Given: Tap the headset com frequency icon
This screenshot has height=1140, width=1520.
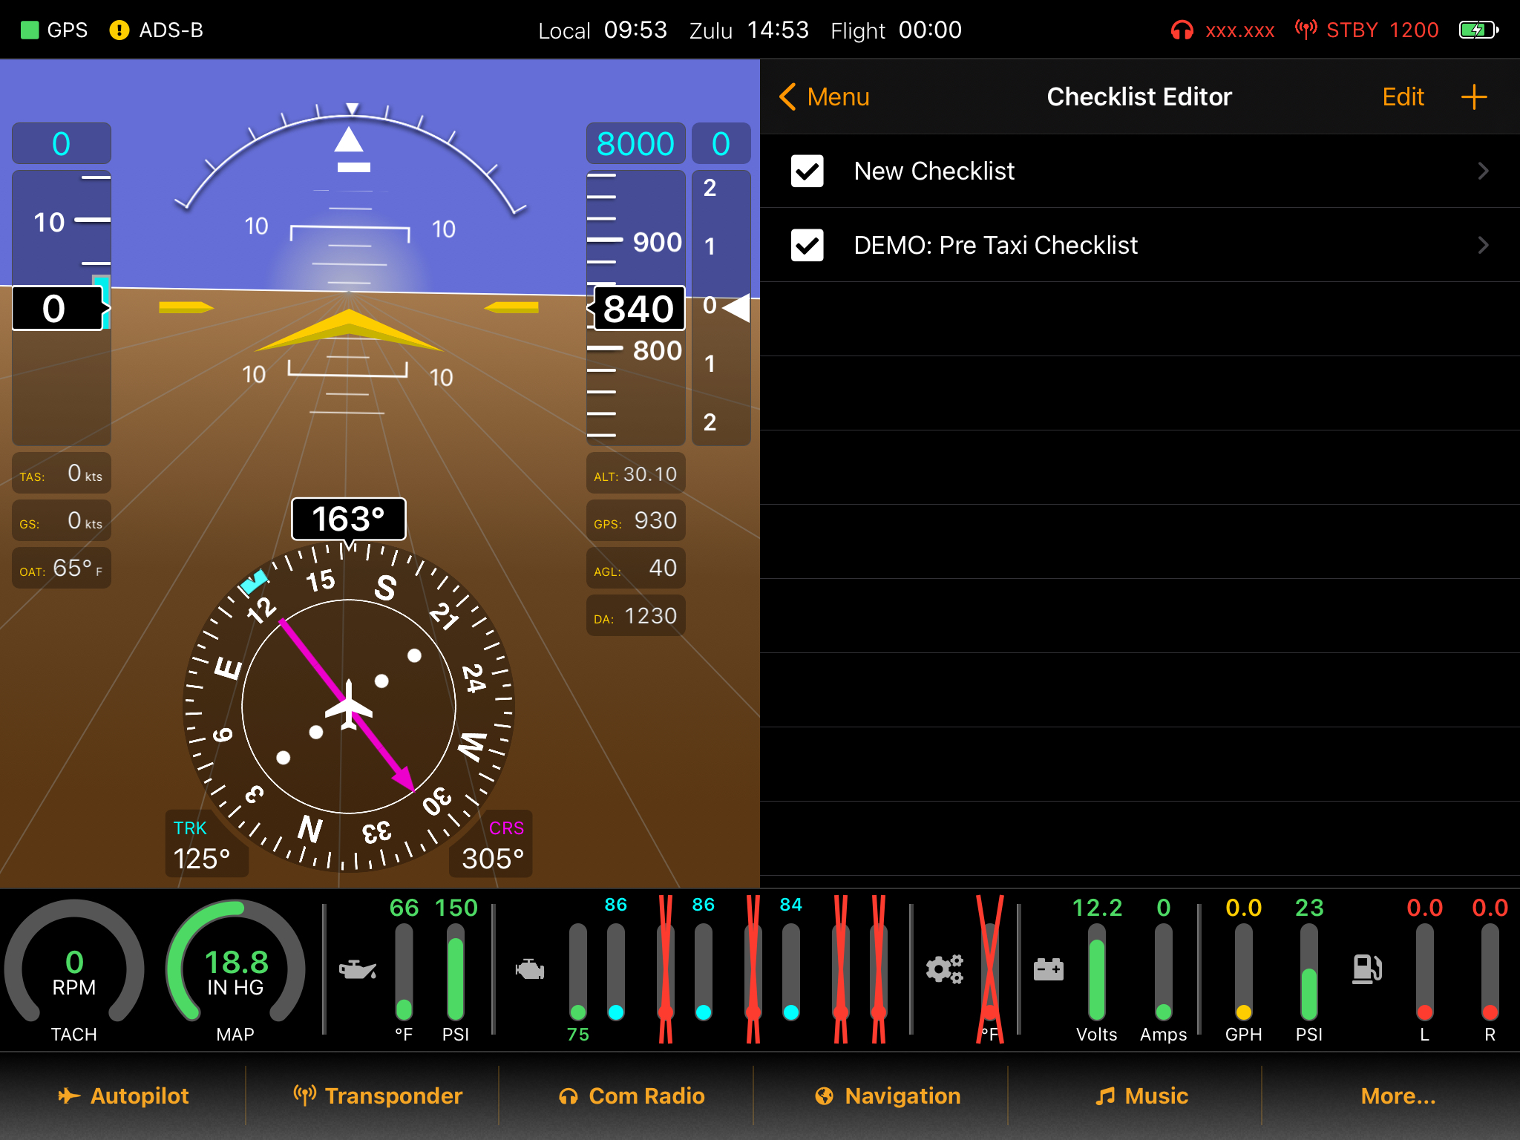Looking at the screenshot, I should point(1182,30).
